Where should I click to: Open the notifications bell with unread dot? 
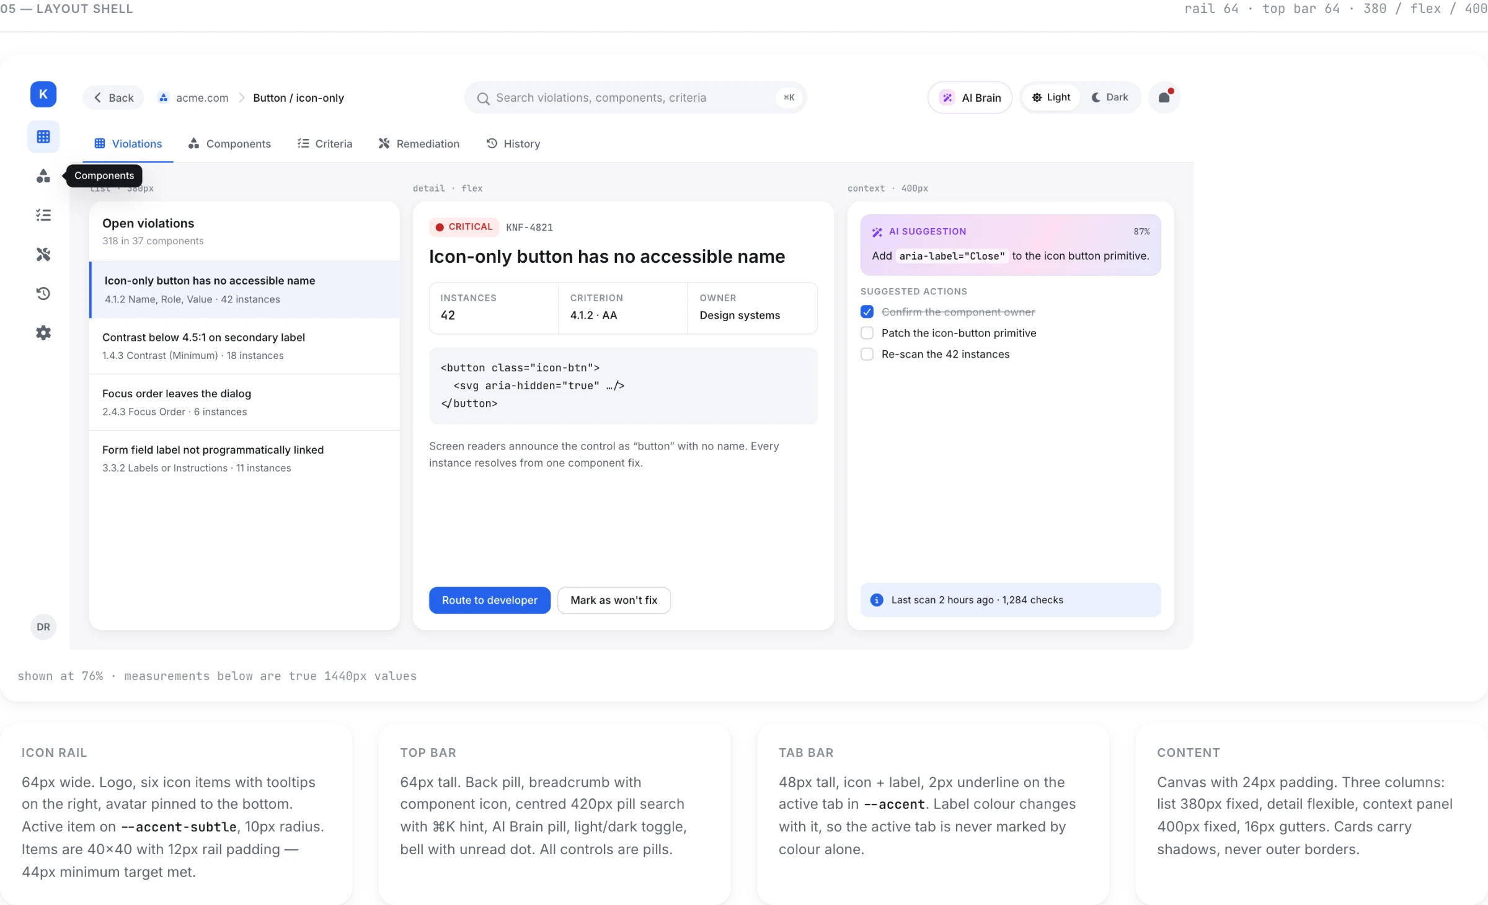[x=1164, y=97]
